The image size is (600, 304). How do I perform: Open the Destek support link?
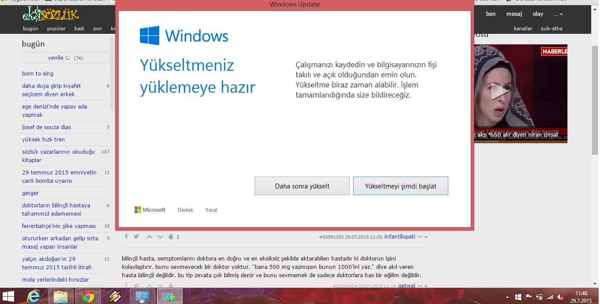click(x=186, y=210)
